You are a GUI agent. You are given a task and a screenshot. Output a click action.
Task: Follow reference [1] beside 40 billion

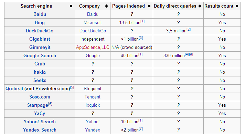click(x=140, y=54)
